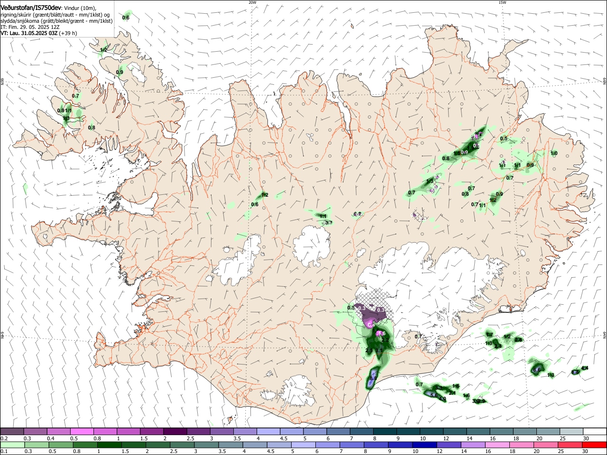Select the palest green 0.1 swatch in lower row
The height and width of the screenshot is (455, 607).
tap(13, 445)
